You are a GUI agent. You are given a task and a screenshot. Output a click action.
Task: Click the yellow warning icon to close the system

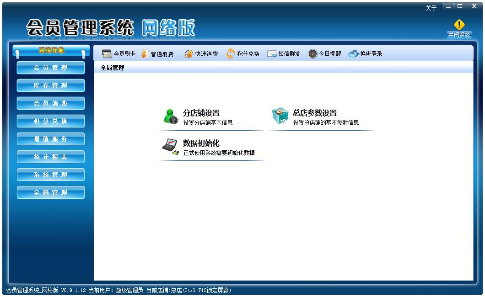point(459,24)
